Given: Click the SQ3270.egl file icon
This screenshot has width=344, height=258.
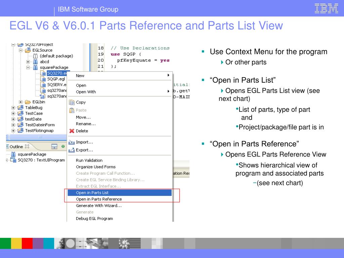Looking at the screenshot, I should (x=43, y=73).
